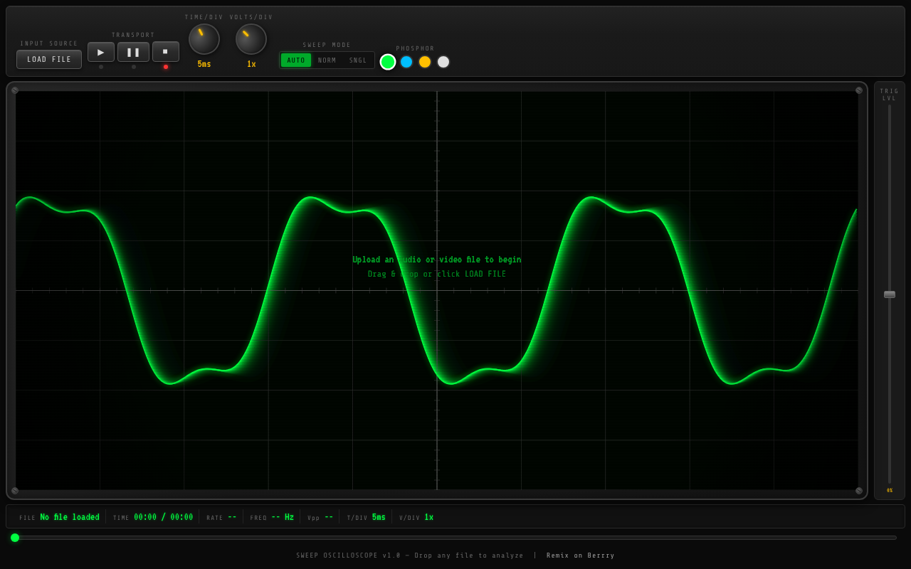Viewport: 911px width, 569px height.
Task: Click the 0% trigger level value
Action: click(890, 490)
